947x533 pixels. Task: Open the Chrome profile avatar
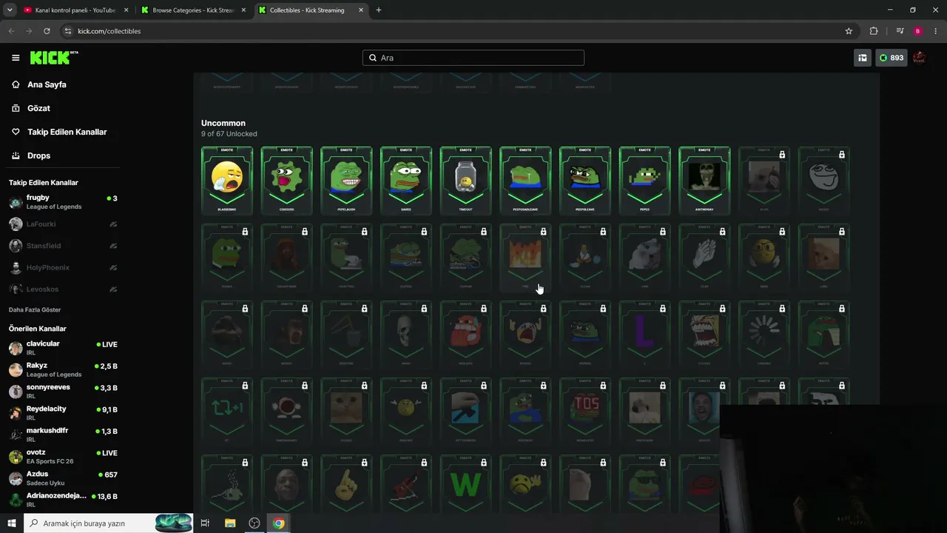pyautogui.click(x=918, y=31)
